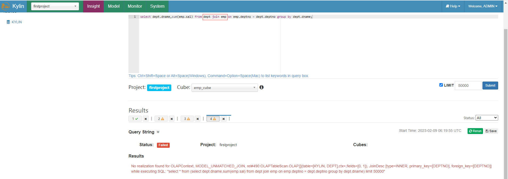Click the cube info icon

click(261, 87)
